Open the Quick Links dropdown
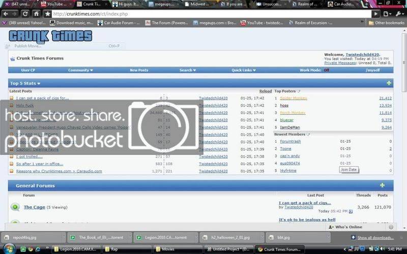 pyautogui.click(x=244, y=70)
